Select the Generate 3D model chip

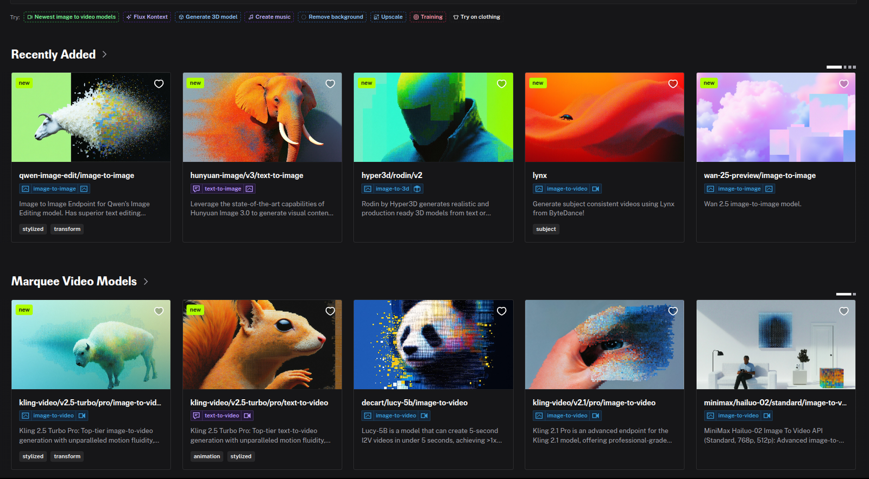(x=208, y=17)
